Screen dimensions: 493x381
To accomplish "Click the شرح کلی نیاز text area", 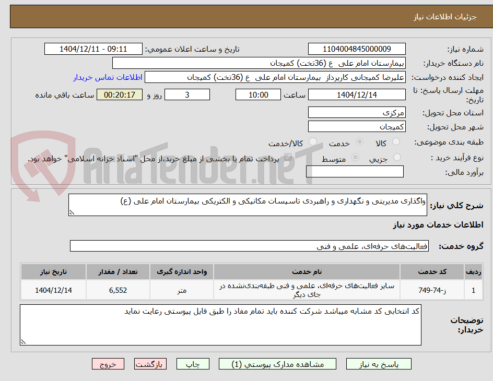I will tap(248, 205).
